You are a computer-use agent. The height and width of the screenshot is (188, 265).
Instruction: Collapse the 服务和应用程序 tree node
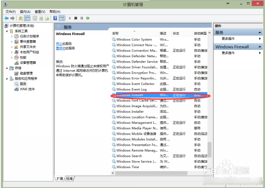(x=7, y=79)
